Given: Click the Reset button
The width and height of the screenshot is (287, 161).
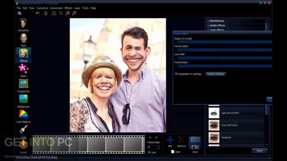Looking at the screenshot, I should 259,151.
